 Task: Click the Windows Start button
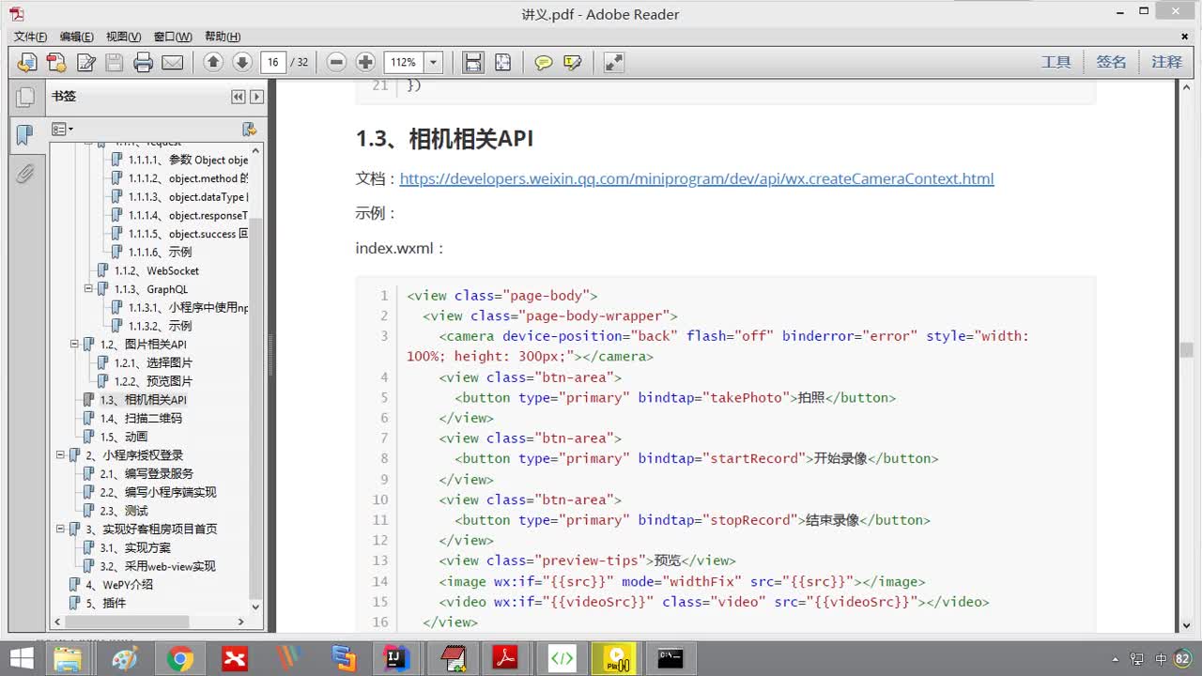coord(22,659)
